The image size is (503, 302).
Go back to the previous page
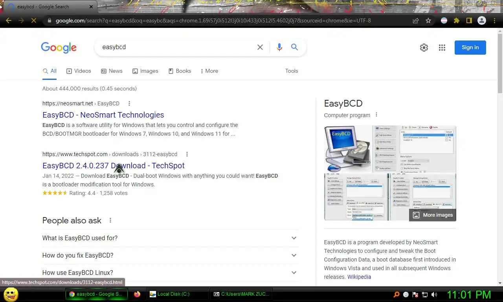tap(9, 20)
